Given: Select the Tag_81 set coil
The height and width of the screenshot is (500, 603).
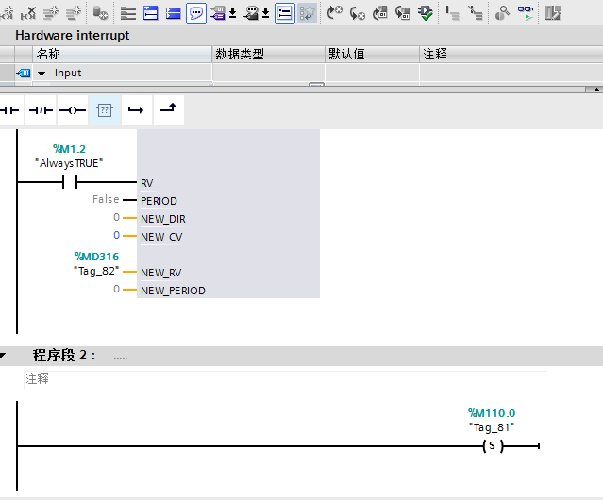Looking at the screenshot, I should (491, 446).
